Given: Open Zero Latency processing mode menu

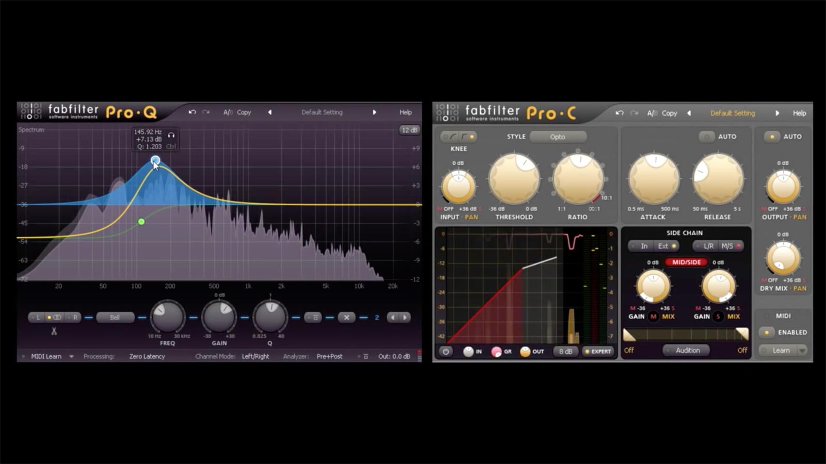Looking at the screenshot, I should click(147, 356).
